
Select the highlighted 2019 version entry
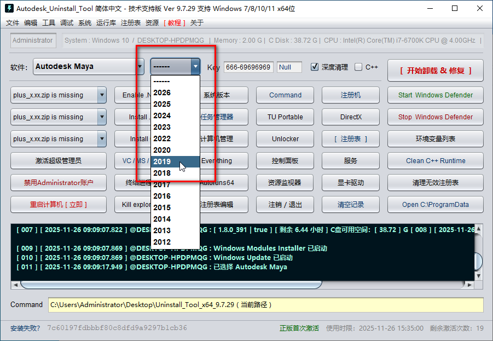(175, 161)
